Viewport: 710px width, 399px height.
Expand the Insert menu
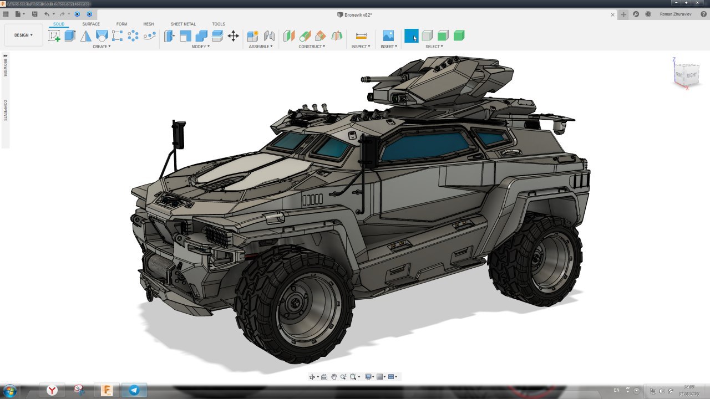point(389,47)
